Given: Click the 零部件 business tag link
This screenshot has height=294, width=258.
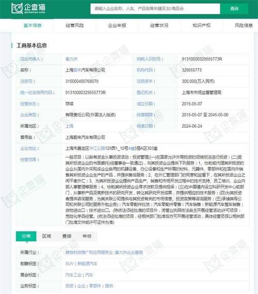Looking at the screenshot, I should pos(95,286).
